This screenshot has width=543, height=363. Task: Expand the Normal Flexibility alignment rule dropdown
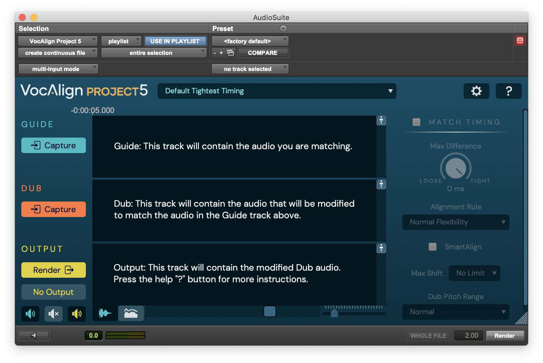tap(456, 222)
